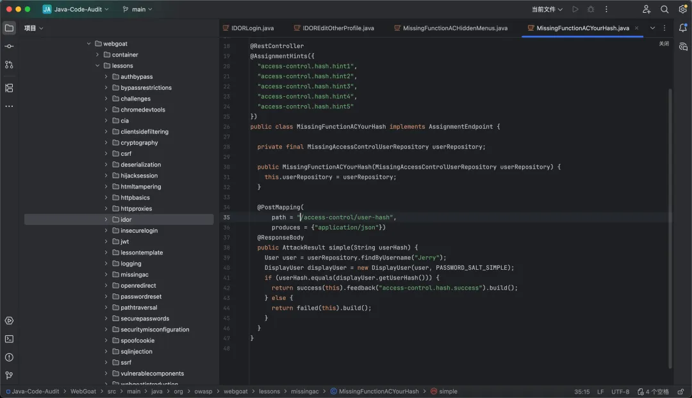Screen dimensions: 692x398
Task: Open the Problems tool window icon
Action: coord(9,357)
